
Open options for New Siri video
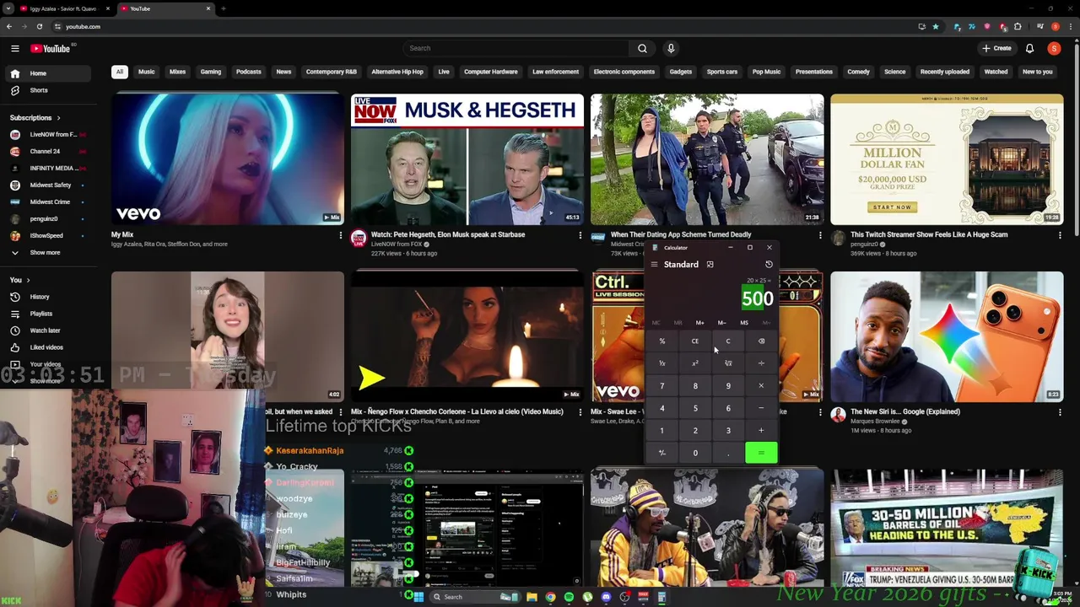tap(1059, 412)
